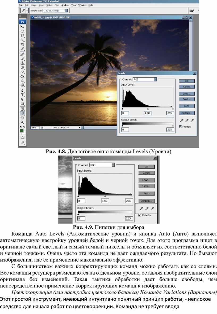Select the Slice tool

click(22, 49)
